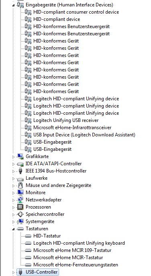Viewport: 151px width, 276px height.
Task: Expand the IDE ATA/ATAPI-Controller arrow
Action: [13, 164]
